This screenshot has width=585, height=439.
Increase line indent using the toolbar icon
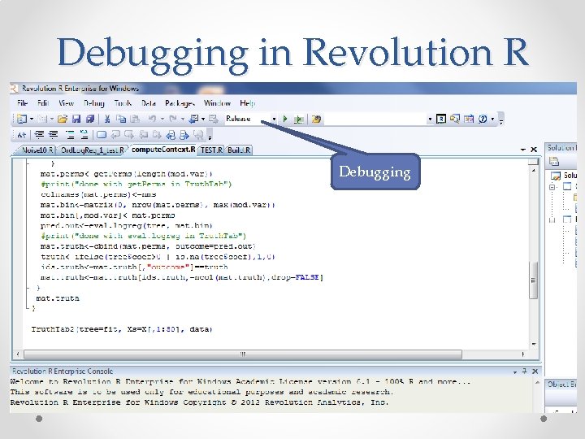pyautogui.click(x=54, y=135)
